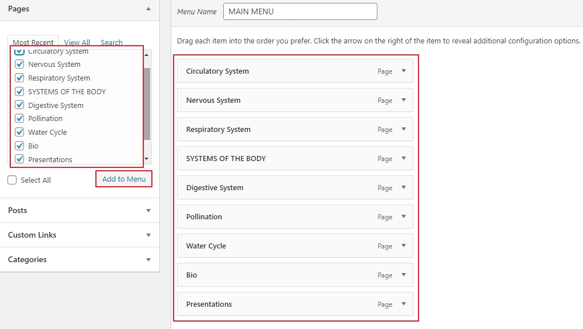This screenshot has width=583, height=329.
Task: Select the Pollination menu item title
Action: click(204, 216)
